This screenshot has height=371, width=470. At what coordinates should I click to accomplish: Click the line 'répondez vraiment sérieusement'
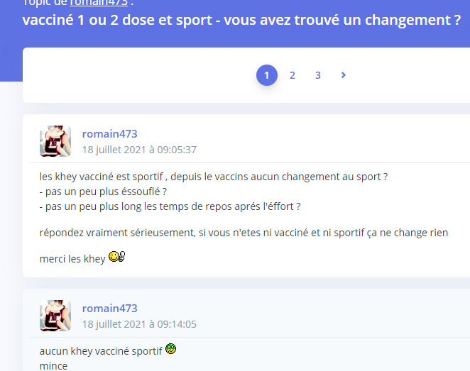[244, 233]
